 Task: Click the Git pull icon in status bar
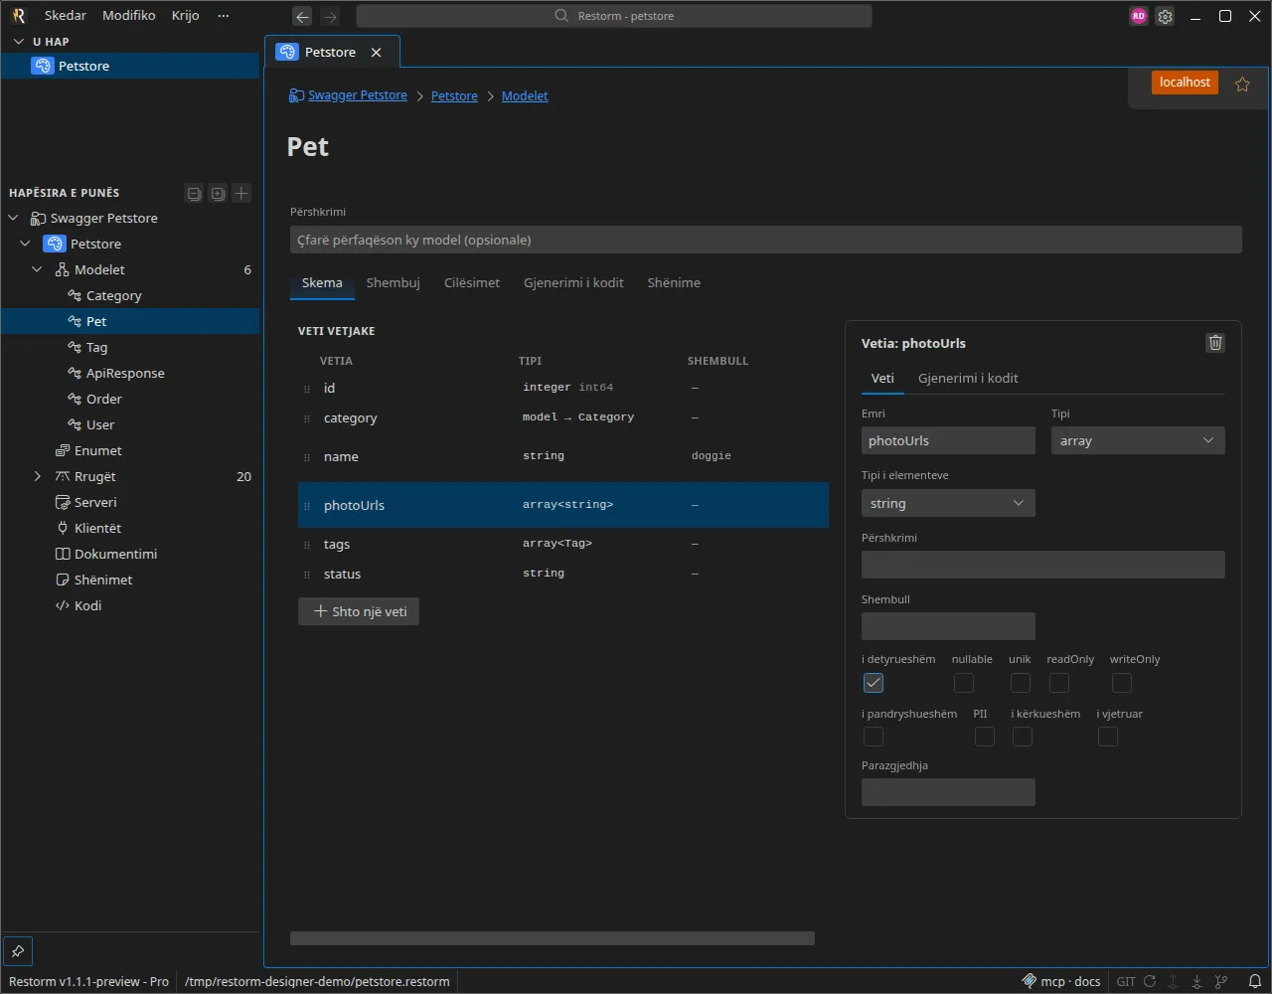click(1195, 981)
